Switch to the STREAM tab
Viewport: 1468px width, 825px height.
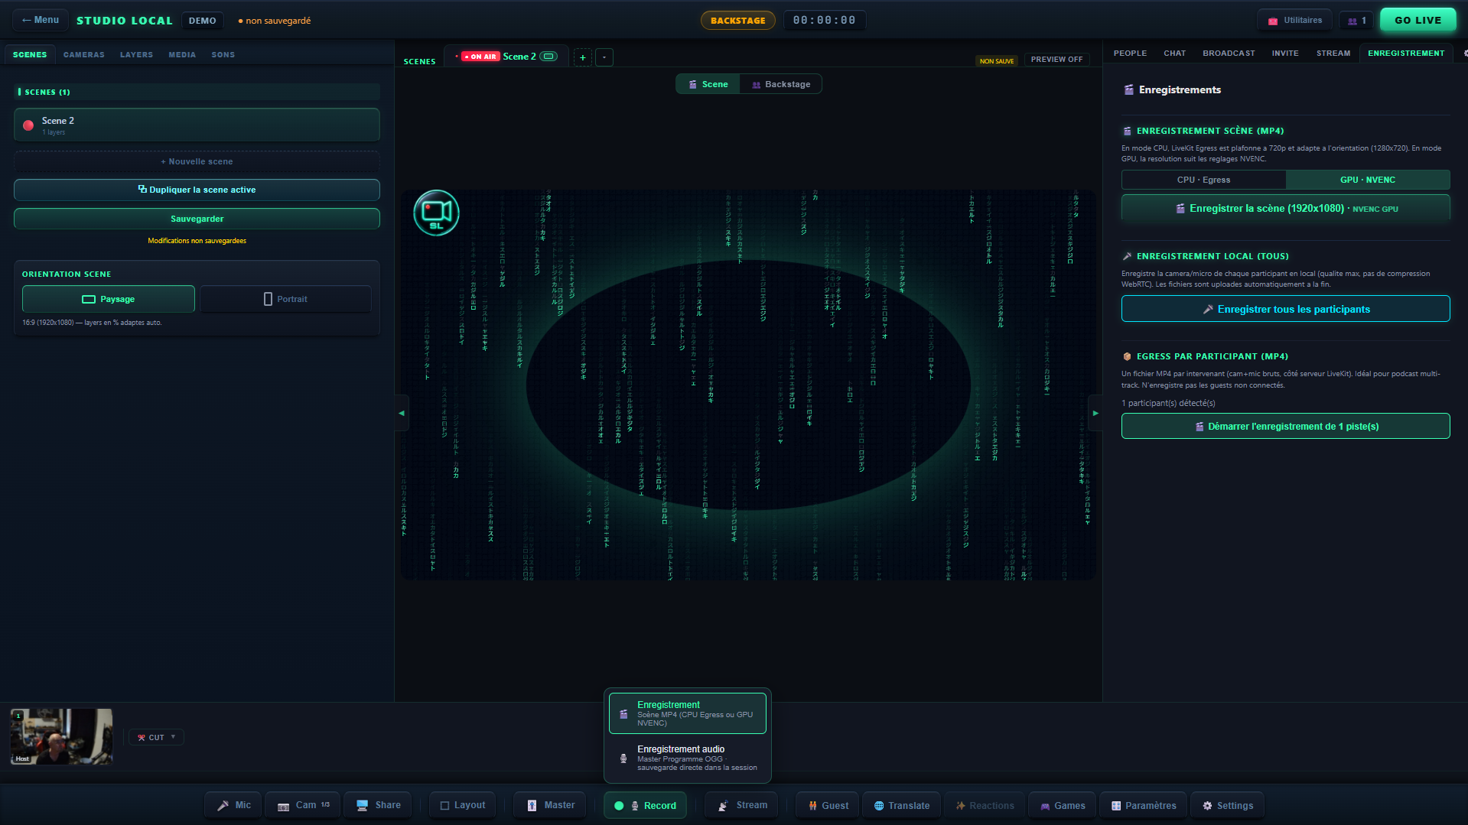click(1333, 54)
